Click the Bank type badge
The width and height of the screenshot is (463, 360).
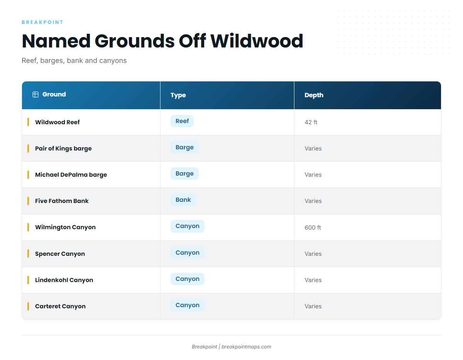pyautogui.click(x=183, y=200)
